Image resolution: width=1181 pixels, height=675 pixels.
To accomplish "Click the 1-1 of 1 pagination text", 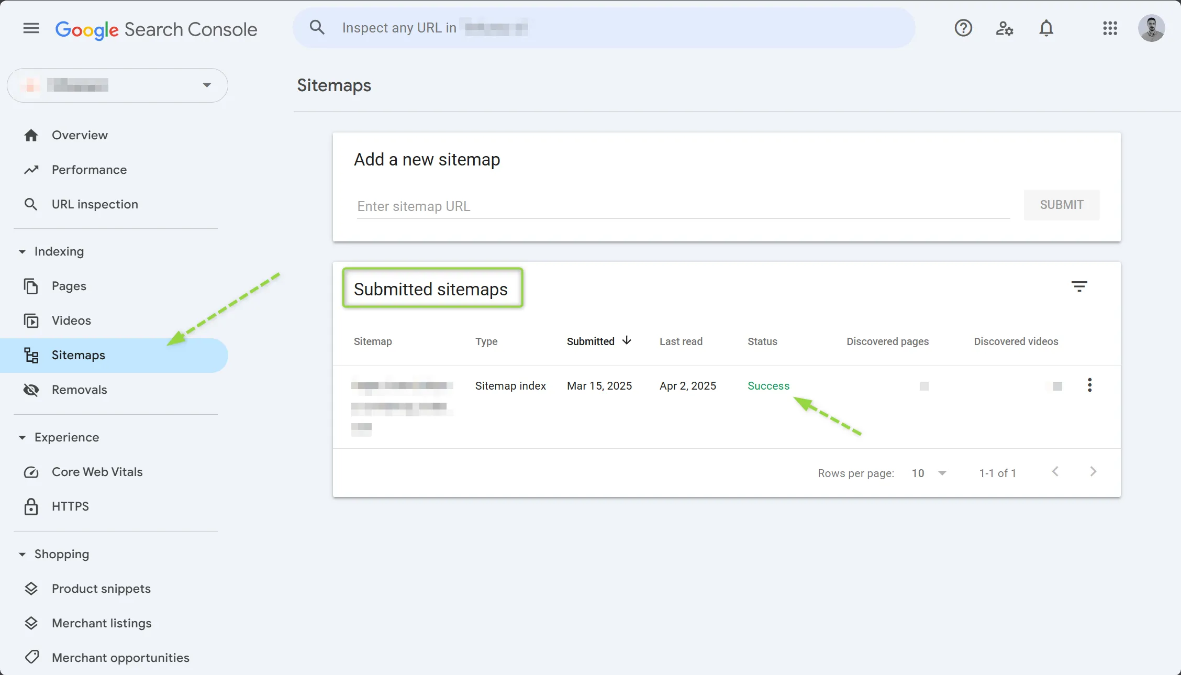I will (998, 473).
